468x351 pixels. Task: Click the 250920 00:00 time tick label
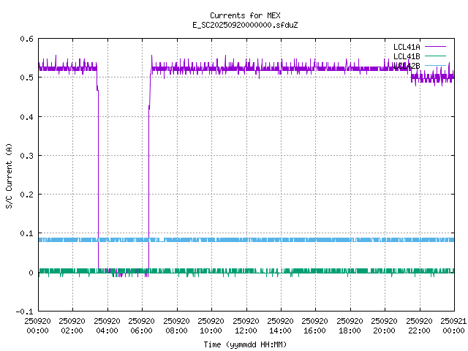click(38, 325)
